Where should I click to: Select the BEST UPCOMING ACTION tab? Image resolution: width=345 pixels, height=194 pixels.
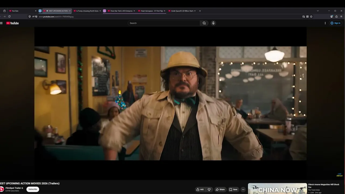[x=57, y=11]
